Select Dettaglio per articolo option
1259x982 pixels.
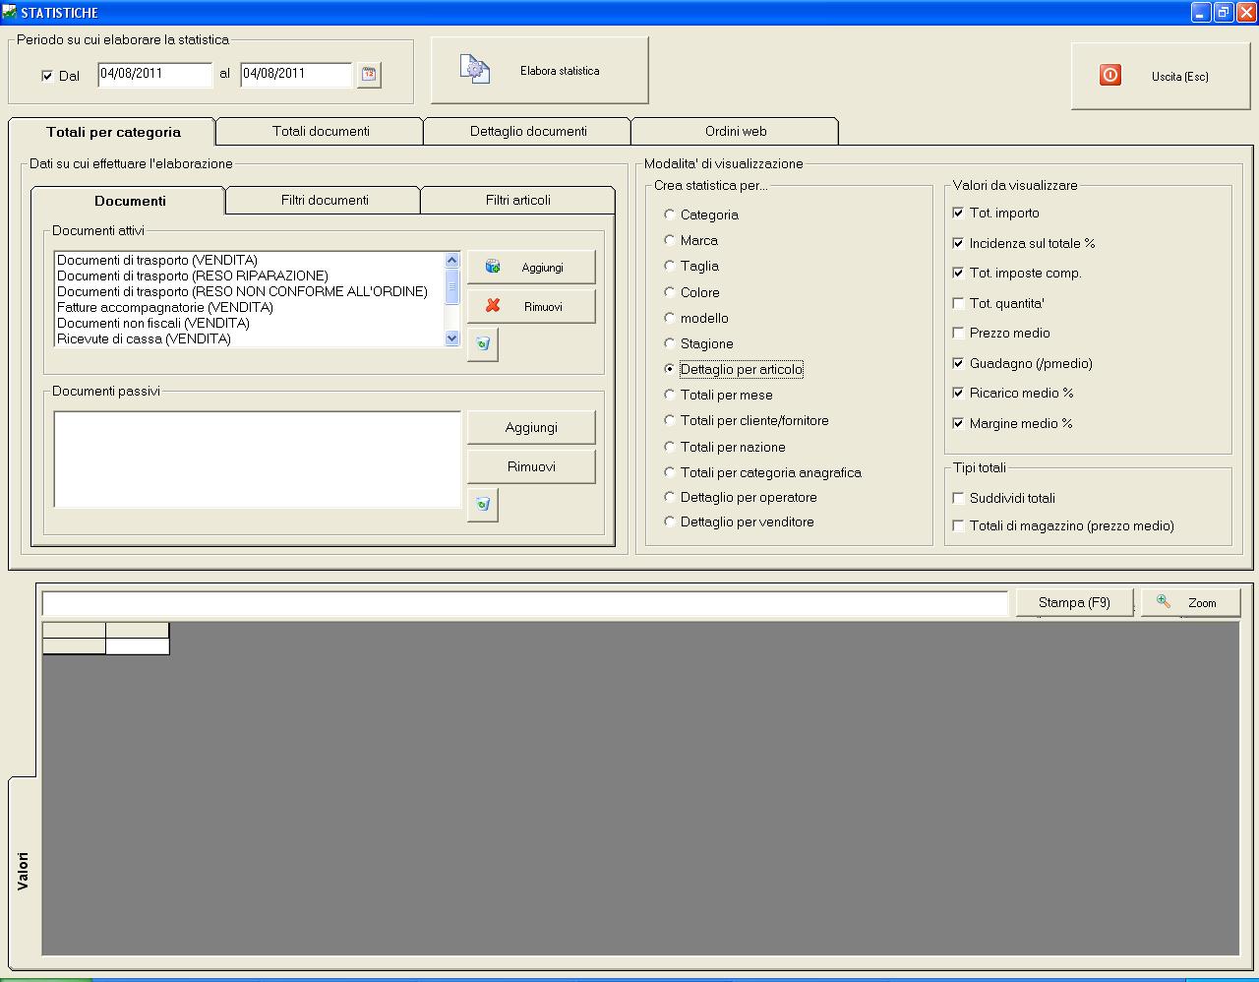pyautogui.click(x=670, y=369)
